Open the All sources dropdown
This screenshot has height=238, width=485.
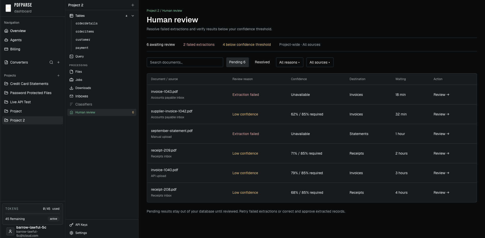tap(320, 62)
